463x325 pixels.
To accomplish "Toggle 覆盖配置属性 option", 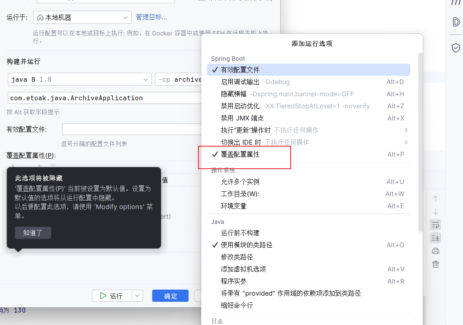I will (x=308, y=154).
